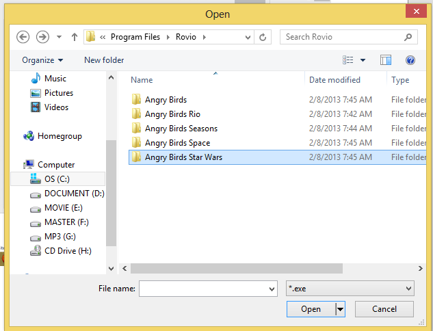Screen dimensions: 433x331
Task: Close the Open dialog
Action: coord(416,12)
